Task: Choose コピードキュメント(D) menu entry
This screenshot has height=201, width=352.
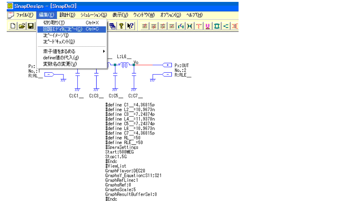Action: pos(72,42)
